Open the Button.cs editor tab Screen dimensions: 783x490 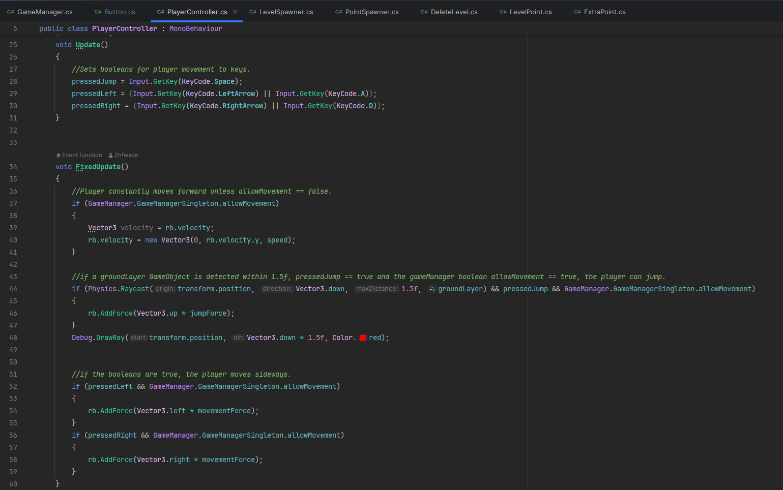pyautogui.click(x=115, y=12)
